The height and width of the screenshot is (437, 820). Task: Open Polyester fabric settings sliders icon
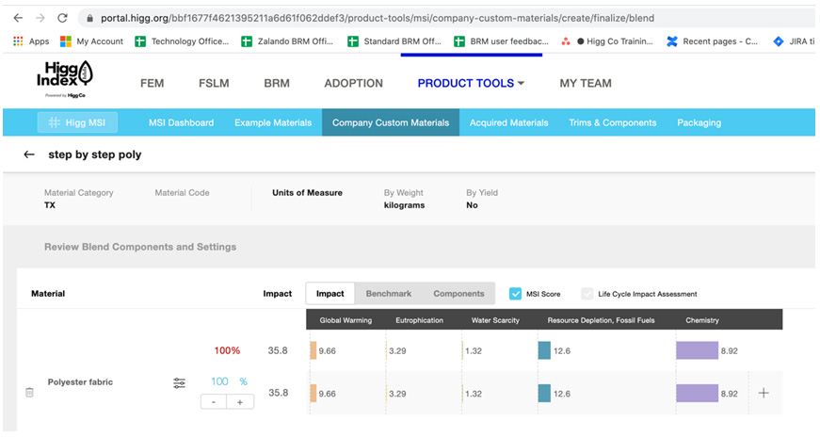(x=180, y=383)
